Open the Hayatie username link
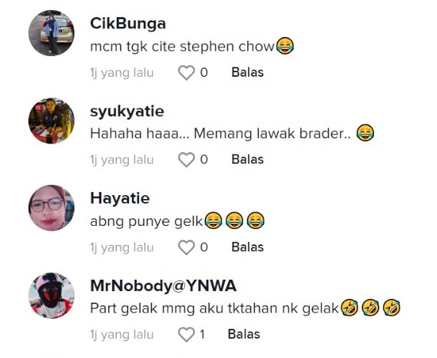Screen dimensions: 437x358 pos(120,198)
